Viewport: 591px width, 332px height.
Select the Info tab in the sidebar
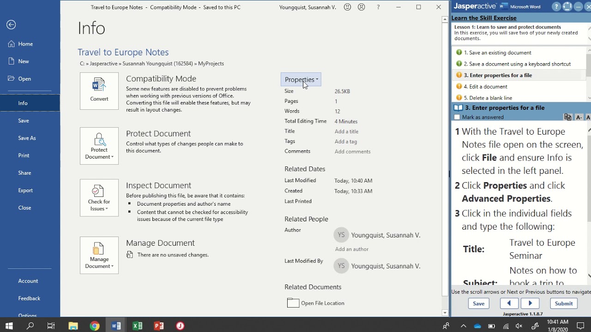30,103
